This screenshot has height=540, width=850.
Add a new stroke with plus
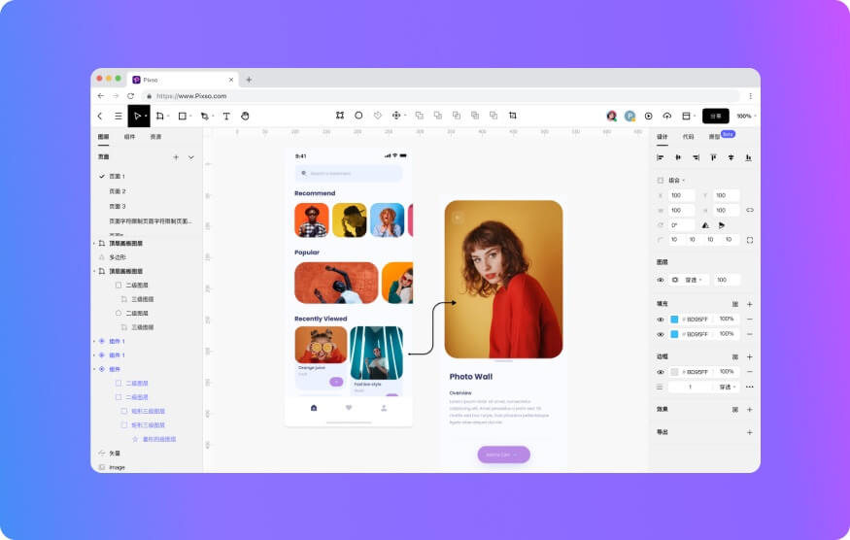[x=750, y=357]
